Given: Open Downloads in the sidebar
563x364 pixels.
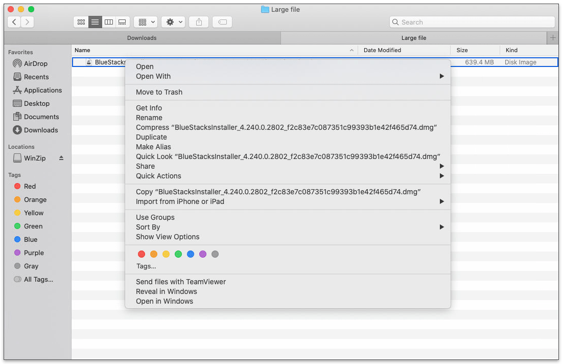Looking at the screenshot, I should tap(35, 130).
